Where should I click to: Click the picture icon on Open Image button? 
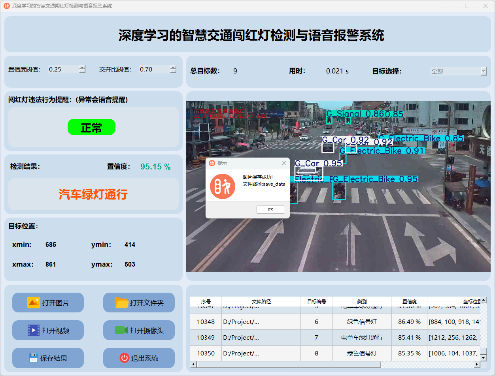point(33,303)
